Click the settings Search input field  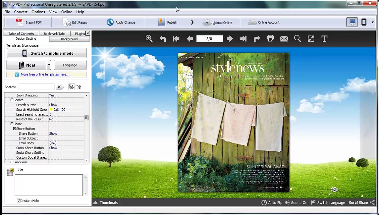tap(36, 87)
